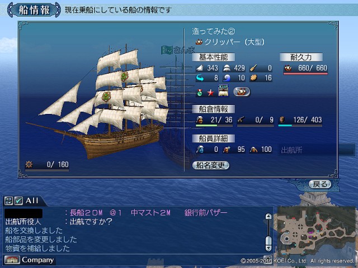Toggle the chat window switch icon
358x268 pixels.
[8, 201]
